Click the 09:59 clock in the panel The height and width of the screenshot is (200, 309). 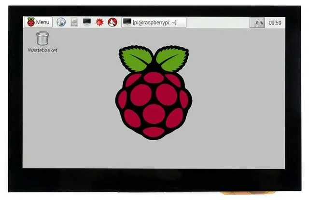click(275, 23)
